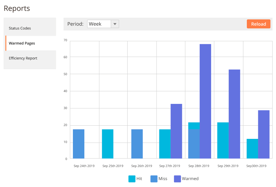The height and width of the screenshot is (187, 276).
Task: Select the Sep 26th 2019 Miss bar
Action: click(137, 144)
